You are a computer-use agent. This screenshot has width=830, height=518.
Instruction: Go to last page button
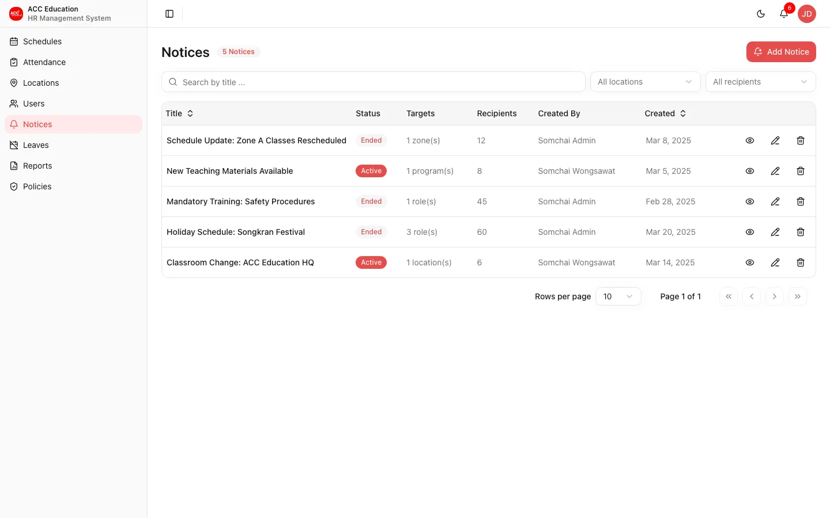click(798, 296)
